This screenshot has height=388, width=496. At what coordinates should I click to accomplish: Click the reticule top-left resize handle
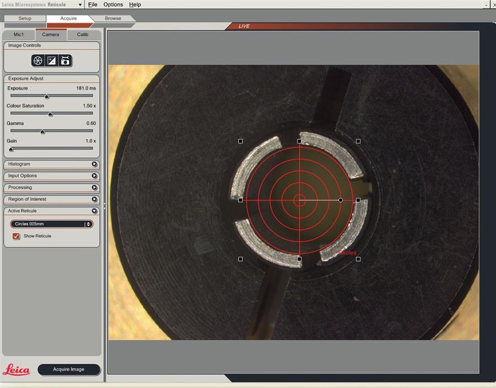[240, 141]
